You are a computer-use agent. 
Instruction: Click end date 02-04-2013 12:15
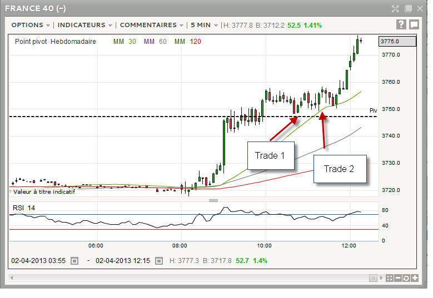pos(123,261)
